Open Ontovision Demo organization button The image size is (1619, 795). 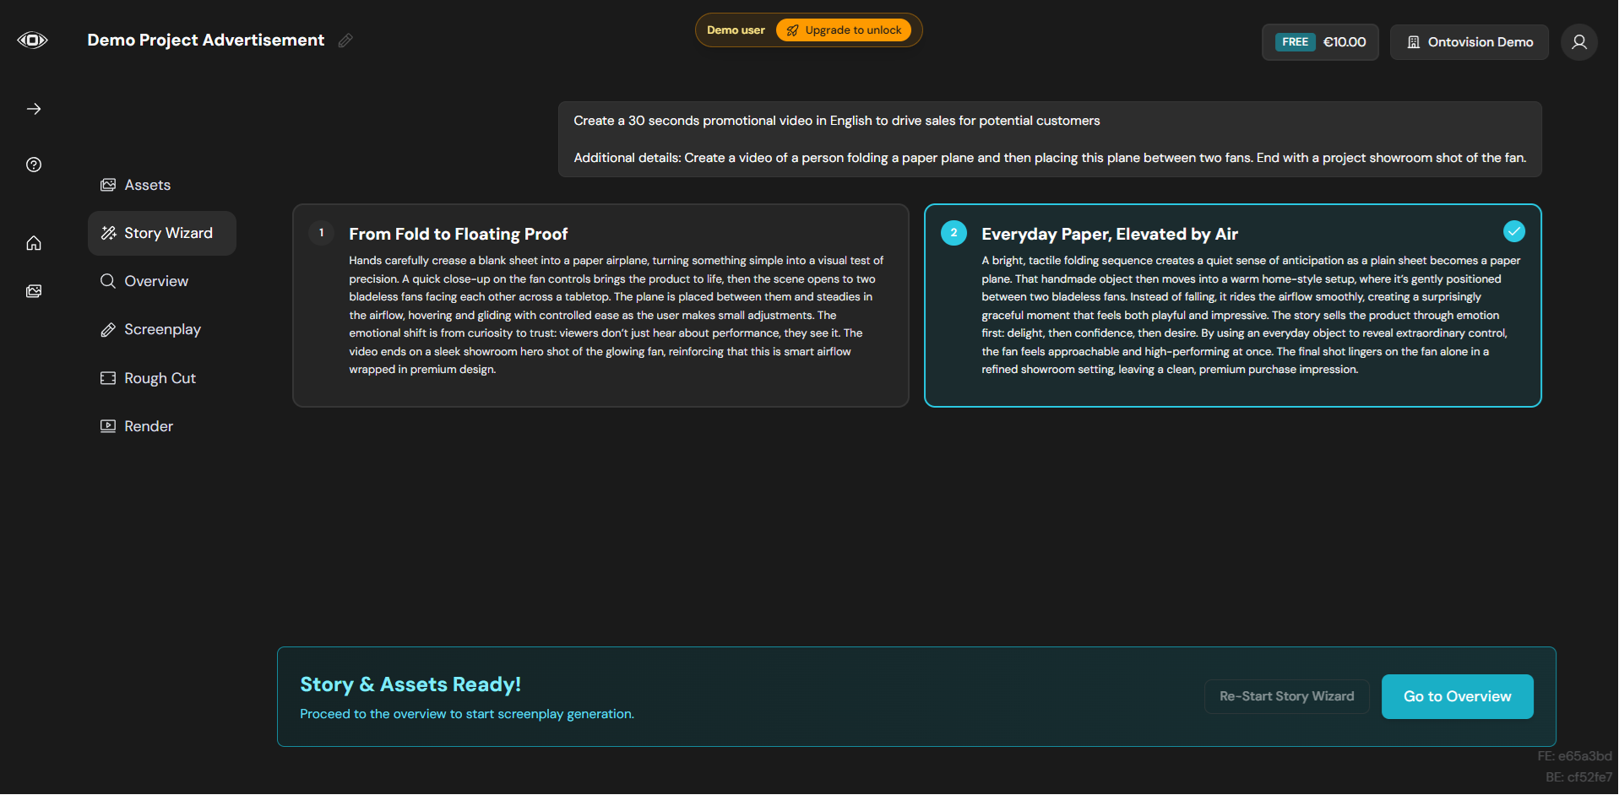(x=1470, y=42)
